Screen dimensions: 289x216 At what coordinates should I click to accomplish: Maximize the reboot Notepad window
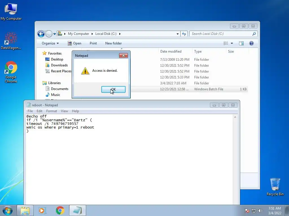point(224,105)
